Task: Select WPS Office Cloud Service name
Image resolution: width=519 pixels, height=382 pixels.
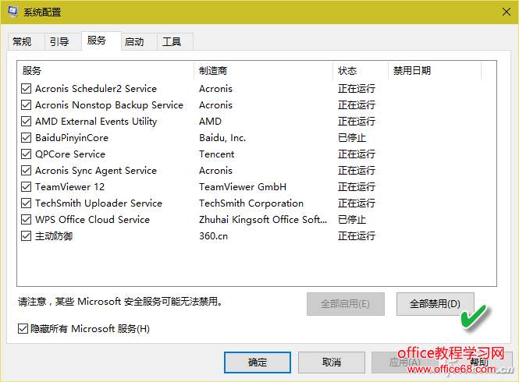Action: click(x=92, y=220)
